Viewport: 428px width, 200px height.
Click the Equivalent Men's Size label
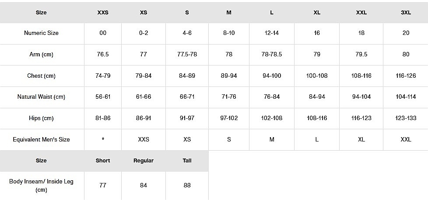[41, 140]
